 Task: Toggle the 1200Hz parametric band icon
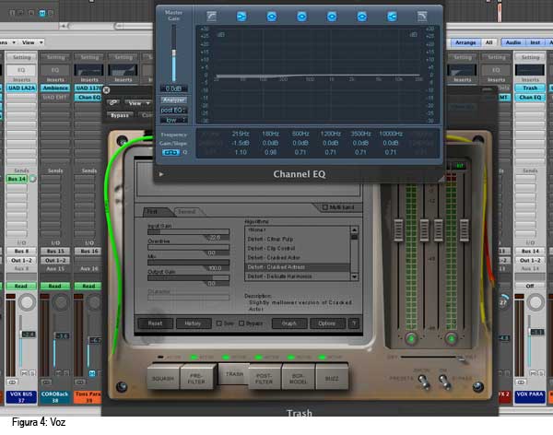coord(332,17)
